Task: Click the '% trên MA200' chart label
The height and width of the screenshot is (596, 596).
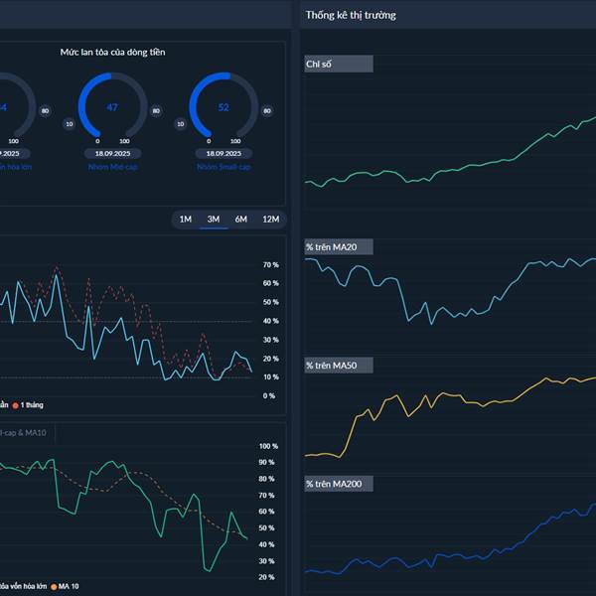Action: [339, 484]
